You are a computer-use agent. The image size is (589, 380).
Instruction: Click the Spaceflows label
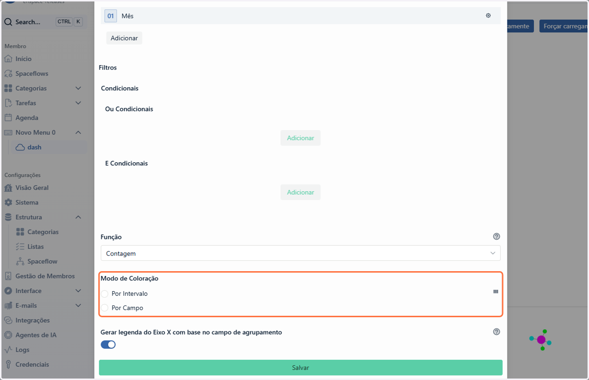click(32, 74)
